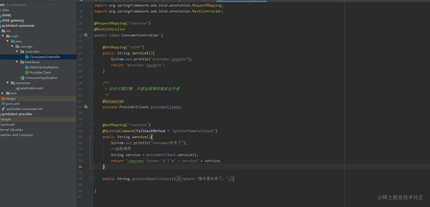Click the ConsumerController class name on line 12

140,35
